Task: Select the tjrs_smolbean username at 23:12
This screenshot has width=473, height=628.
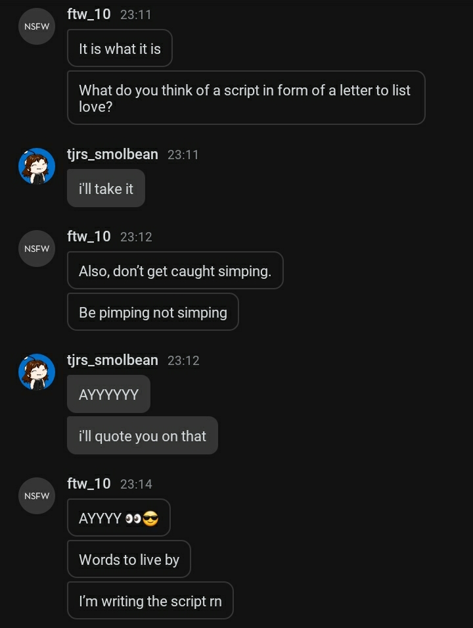Action: coord(112,360)
